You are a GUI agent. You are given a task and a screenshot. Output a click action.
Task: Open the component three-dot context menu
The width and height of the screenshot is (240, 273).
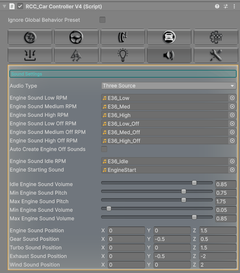(234, 7)
